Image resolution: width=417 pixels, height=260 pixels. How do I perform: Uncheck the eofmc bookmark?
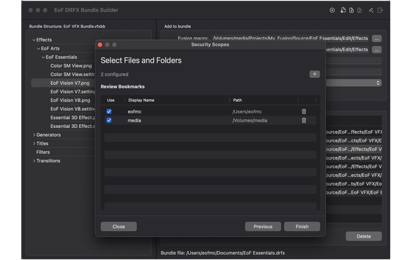coord(109,111)
